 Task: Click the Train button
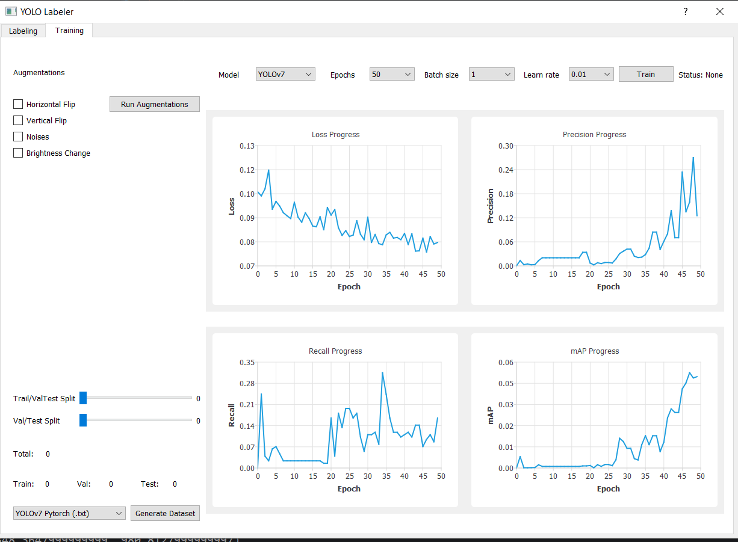pyautogui.click(x=645, y=73)
